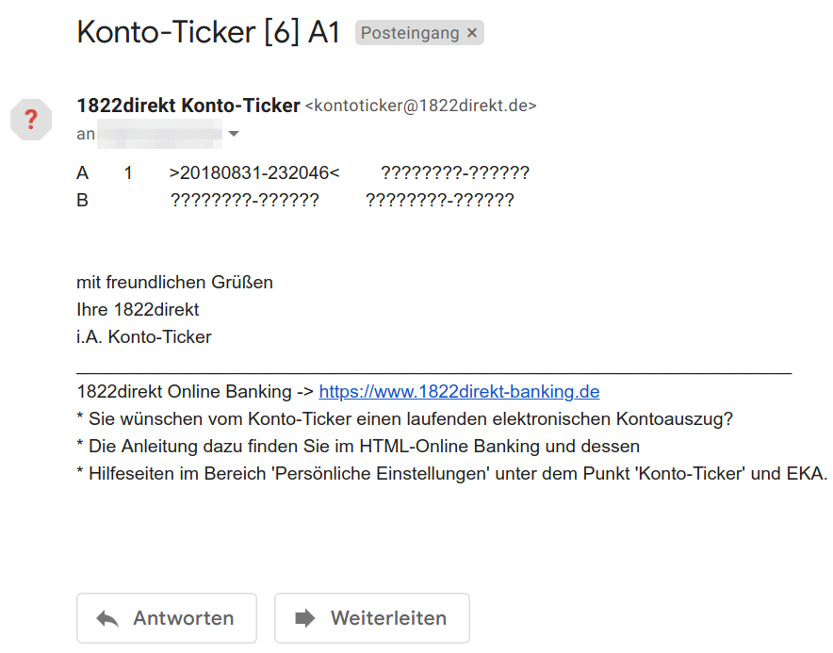Expand recipient details arrow next to 'an'

(x=233, y=134)
